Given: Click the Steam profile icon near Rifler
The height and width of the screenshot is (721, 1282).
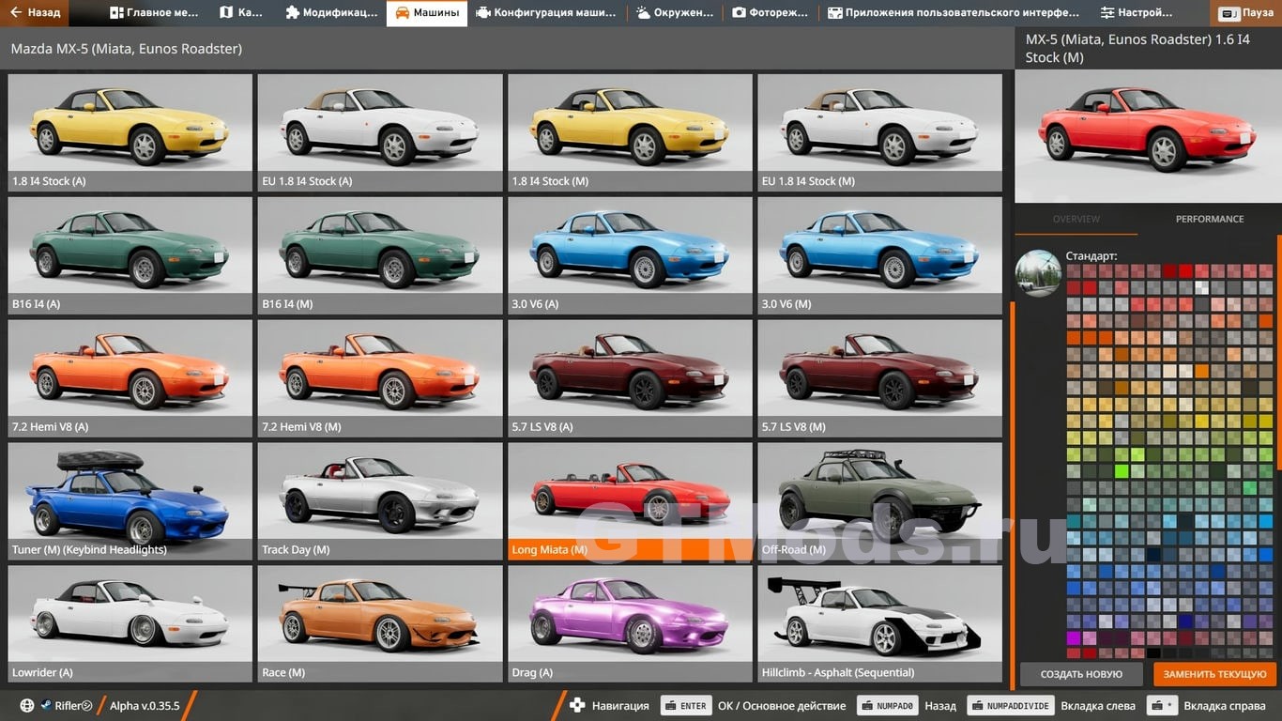Looking at the screenshot, I should (x=46, y=705).
